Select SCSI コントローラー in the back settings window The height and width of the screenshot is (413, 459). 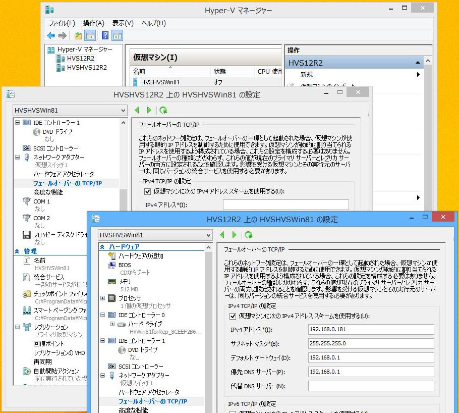pos(55,148)
